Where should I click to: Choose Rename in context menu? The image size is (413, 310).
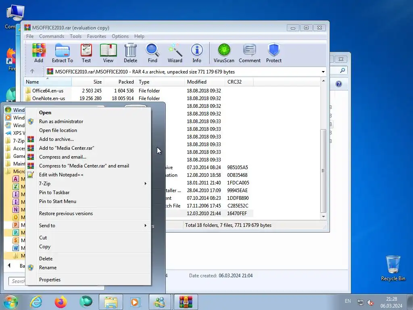coord(88,268)
